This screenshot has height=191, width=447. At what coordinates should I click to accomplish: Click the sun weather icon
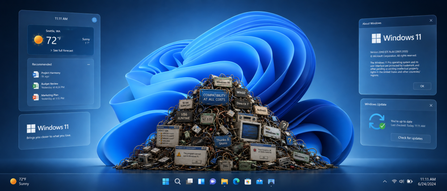[38, 40]
